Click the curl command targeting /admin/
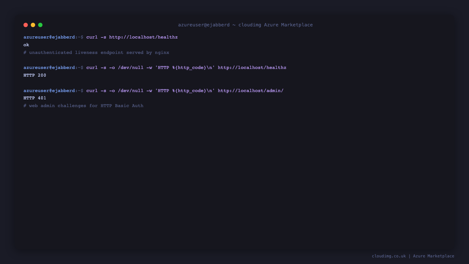Screen dimensions: 469x264 point(185,91)
